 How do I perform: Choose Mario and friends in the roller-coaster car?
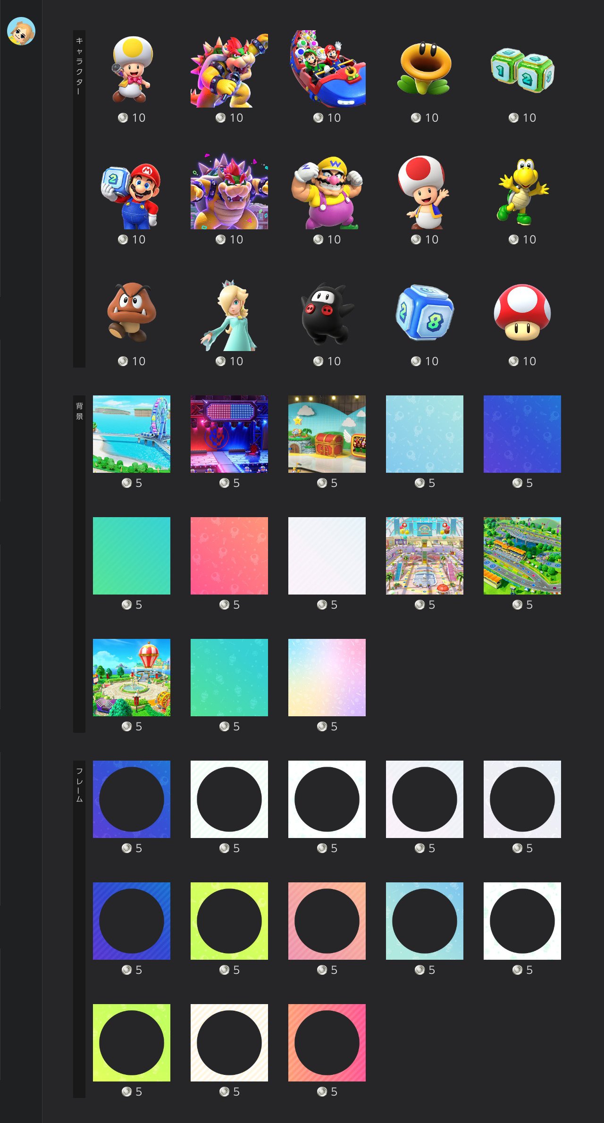(327, 69)
